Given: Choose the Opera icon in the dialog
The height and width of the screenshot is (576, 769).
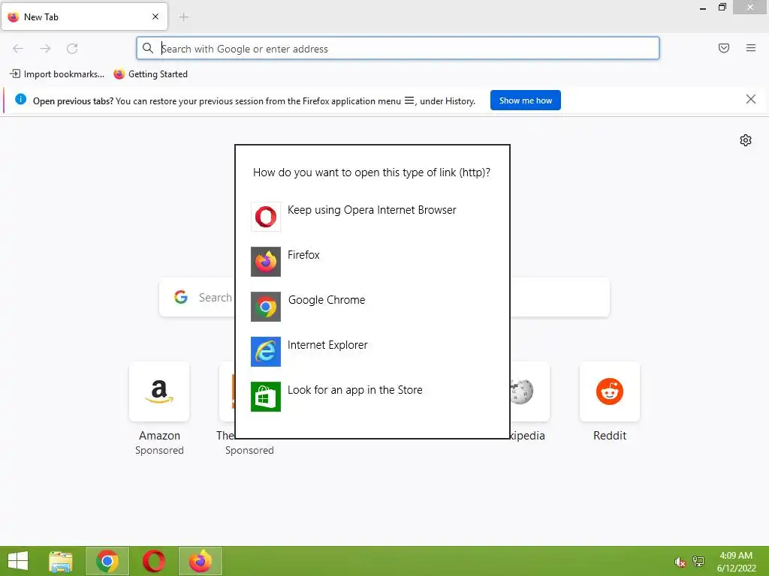Looking at the screenshot, I should (x=265, y=217).
